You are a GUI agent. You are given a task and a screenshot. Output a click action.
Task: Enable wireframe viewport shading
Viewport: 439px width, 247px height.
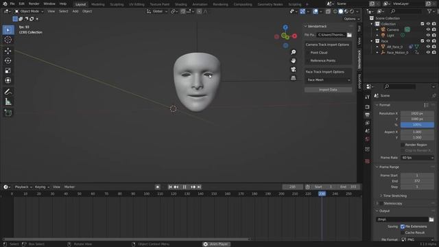pos(335,12)
